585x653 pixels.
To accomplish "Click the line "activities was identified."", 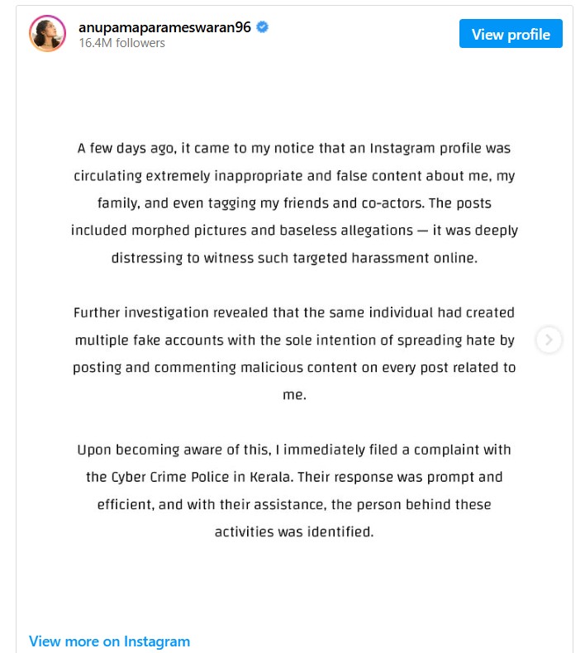I will [294, 531].
